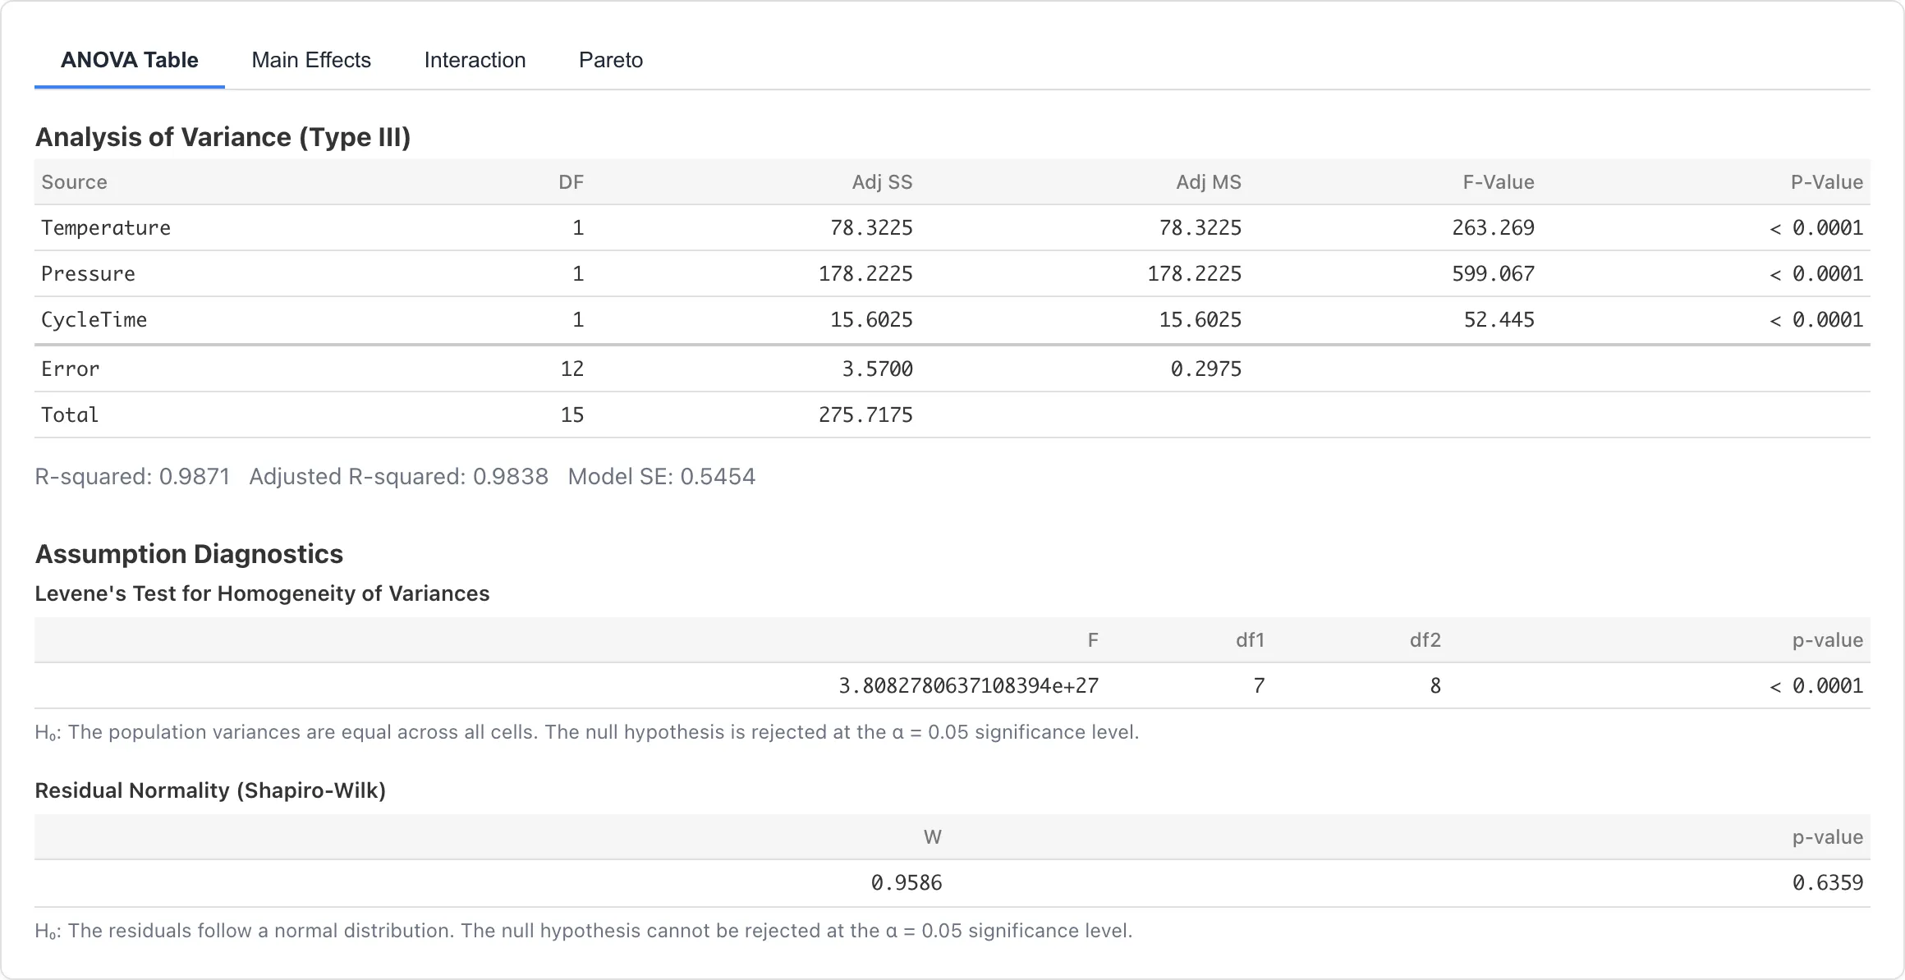1905x980 pixels.
Task: Click the Adj SS column header
Action: coord(882,182)
